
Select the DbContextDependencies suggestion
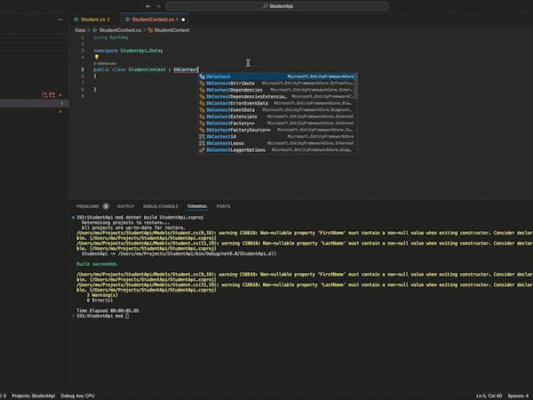click(277, 90)
